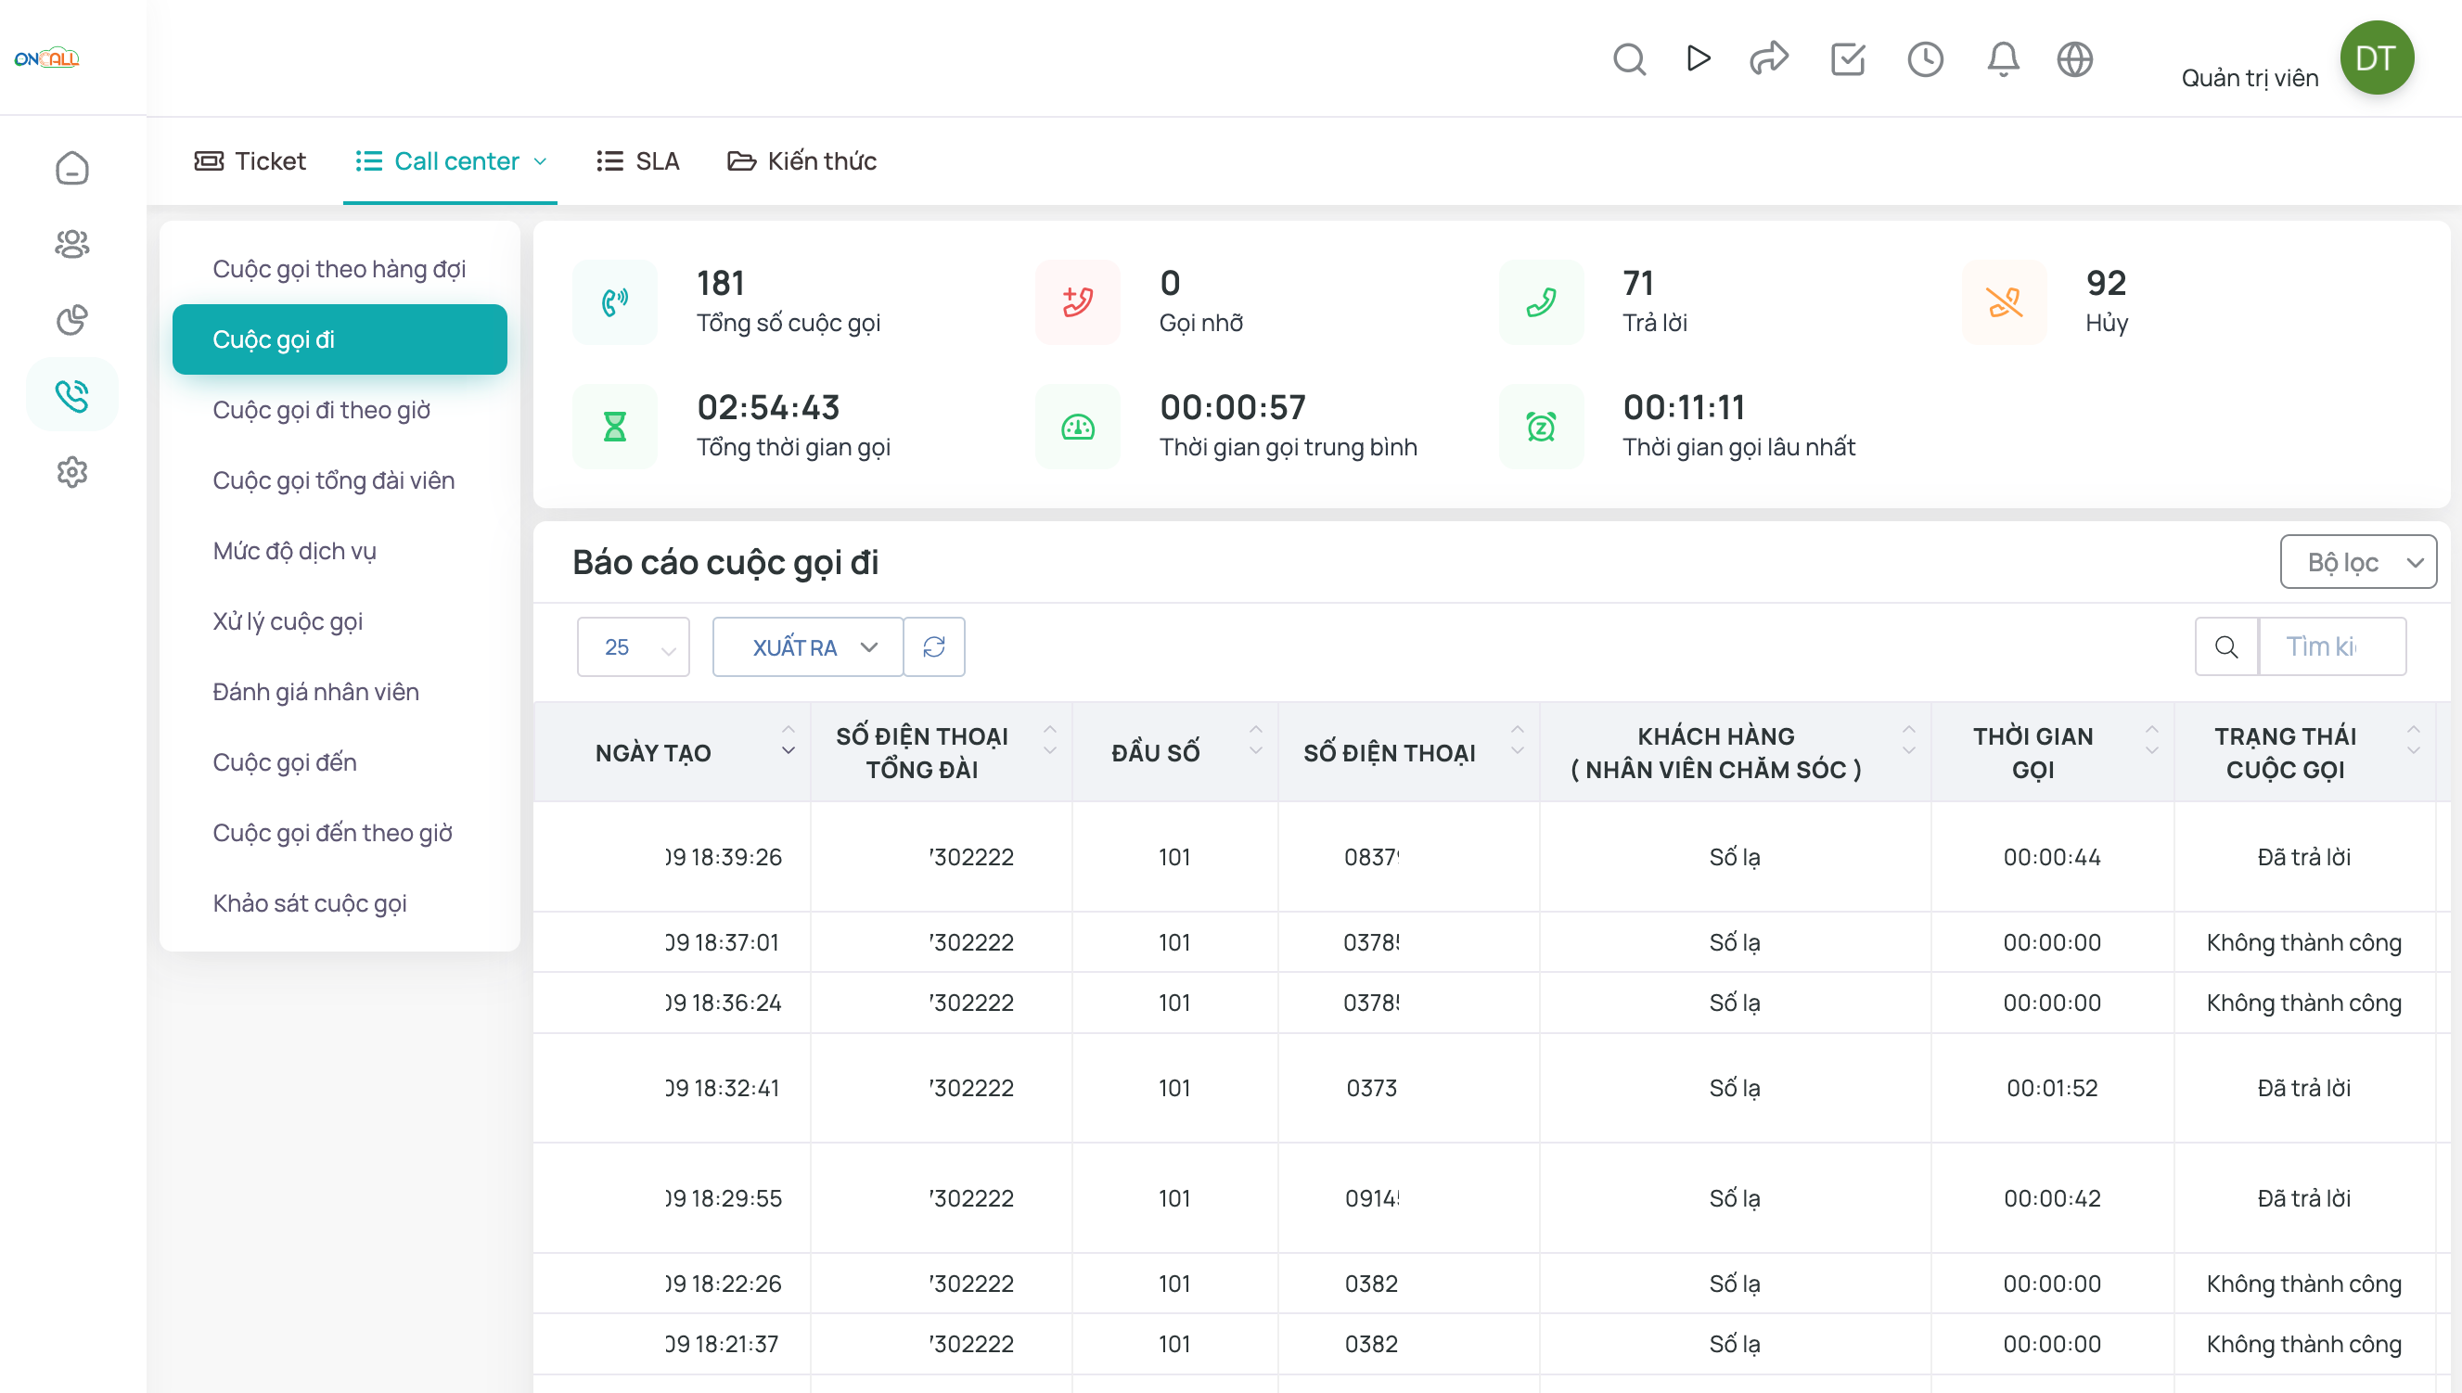This screenshot has height=1393, width=2462.
Task: Click the 00:11:11 longest call value
Action: [x=1682, y=407]
